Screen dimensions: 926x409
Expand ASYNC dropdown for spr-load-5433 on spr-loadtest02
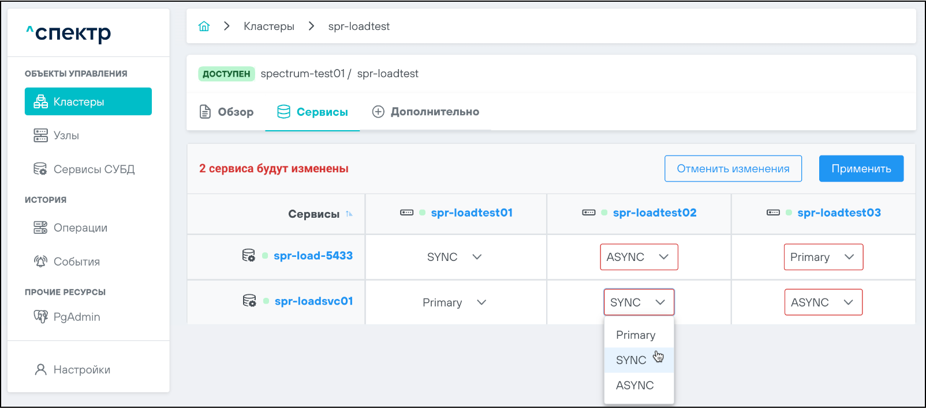coord(639,257)
